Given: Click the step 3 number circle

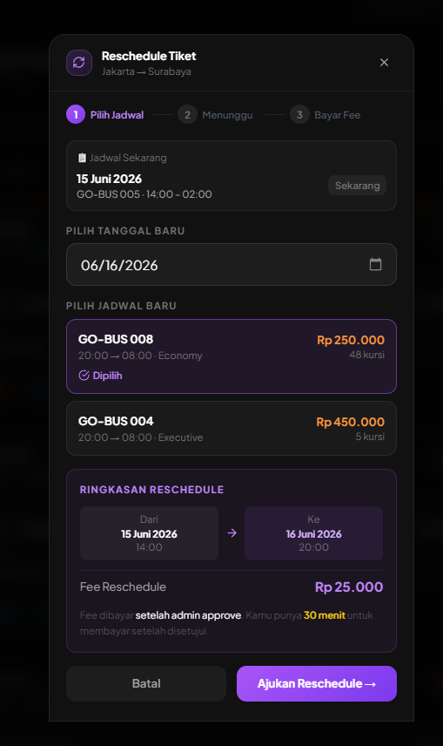Looking at the screenshot, I should pos(299,115).
